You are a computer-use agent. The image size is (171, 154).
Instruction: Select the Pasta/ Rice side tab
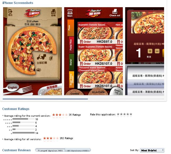click(71, 45)
